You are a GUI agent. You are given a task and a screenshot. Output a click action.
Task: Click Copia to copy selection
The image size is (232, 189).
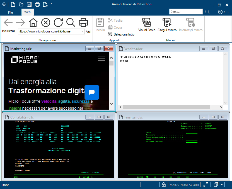coord(115,27)
